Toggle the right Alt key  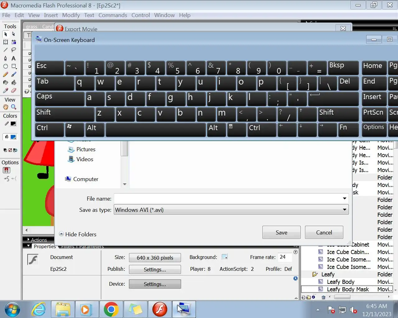[x=216, y=130]
